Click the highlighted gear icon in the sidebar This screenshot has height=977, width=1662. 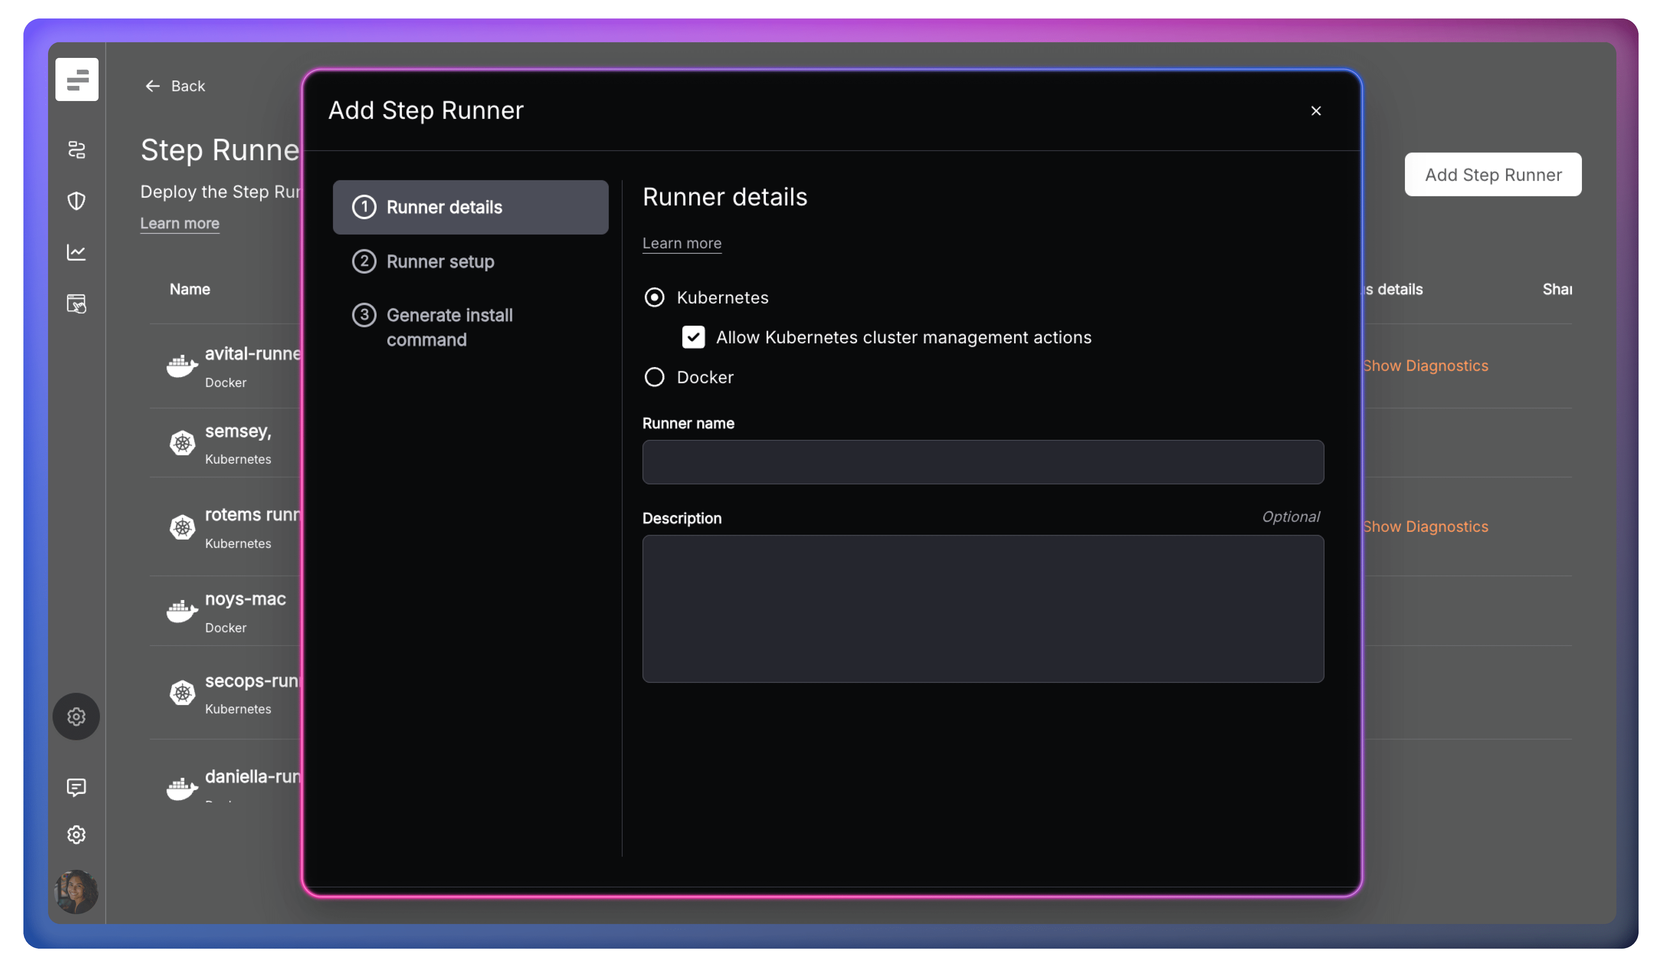[76, 716]
